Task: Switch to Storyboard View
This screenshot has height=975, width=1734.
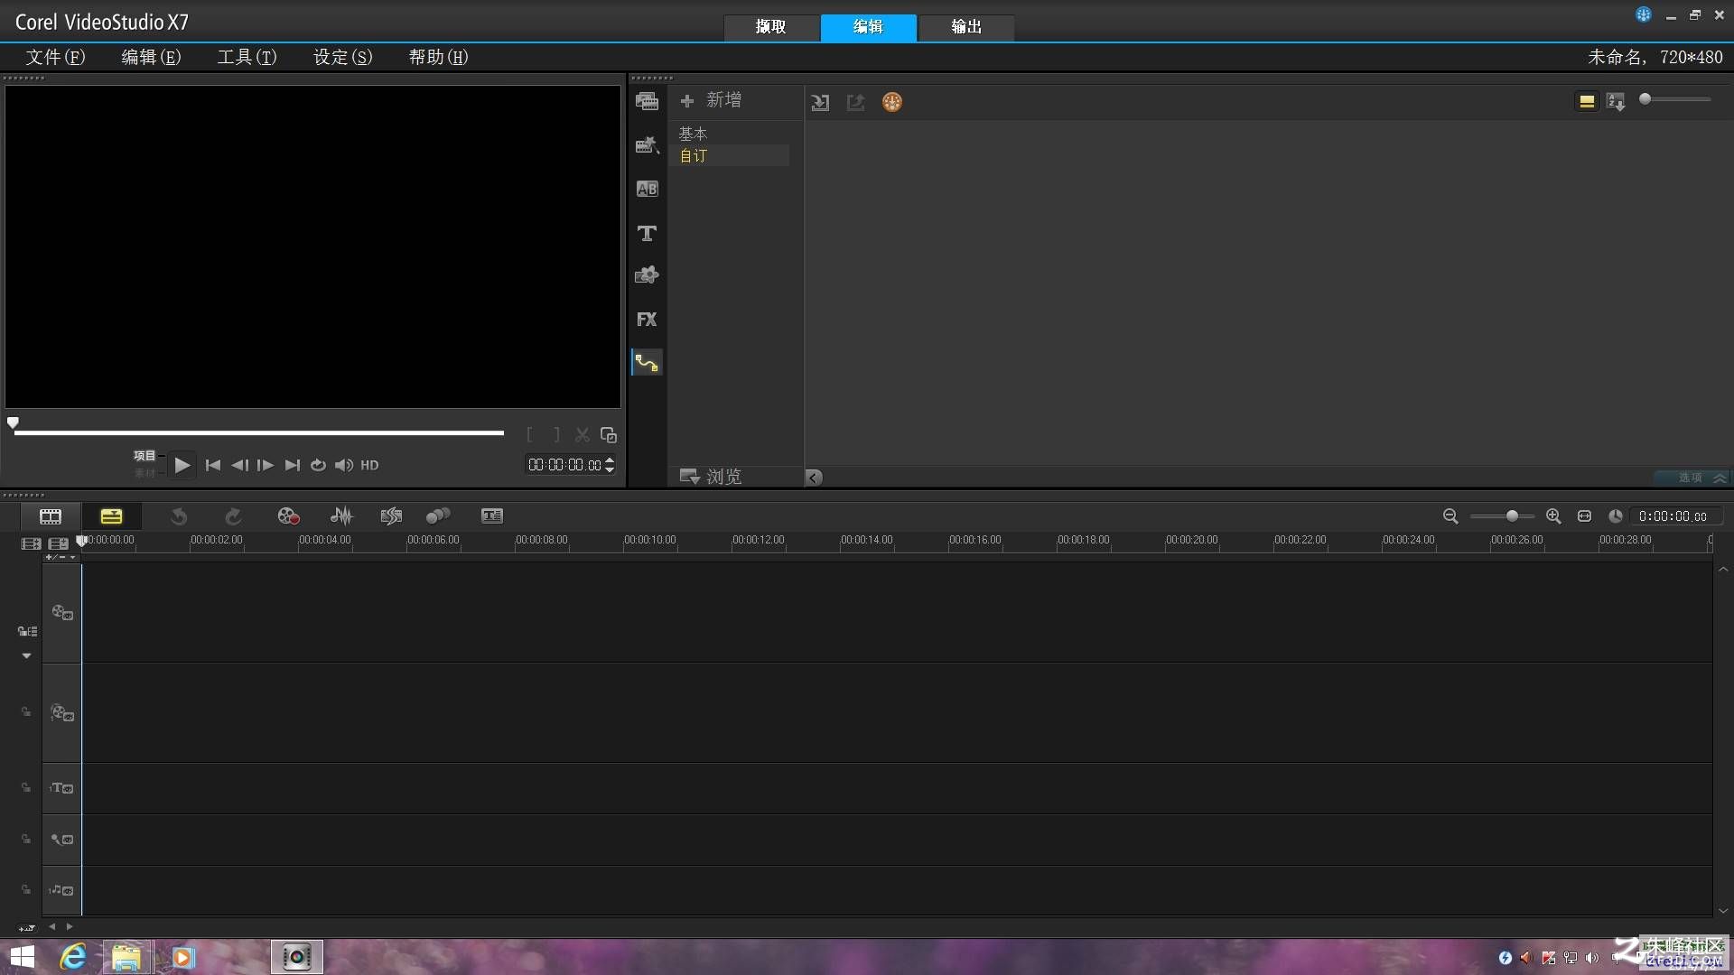Action: point(51,515)
